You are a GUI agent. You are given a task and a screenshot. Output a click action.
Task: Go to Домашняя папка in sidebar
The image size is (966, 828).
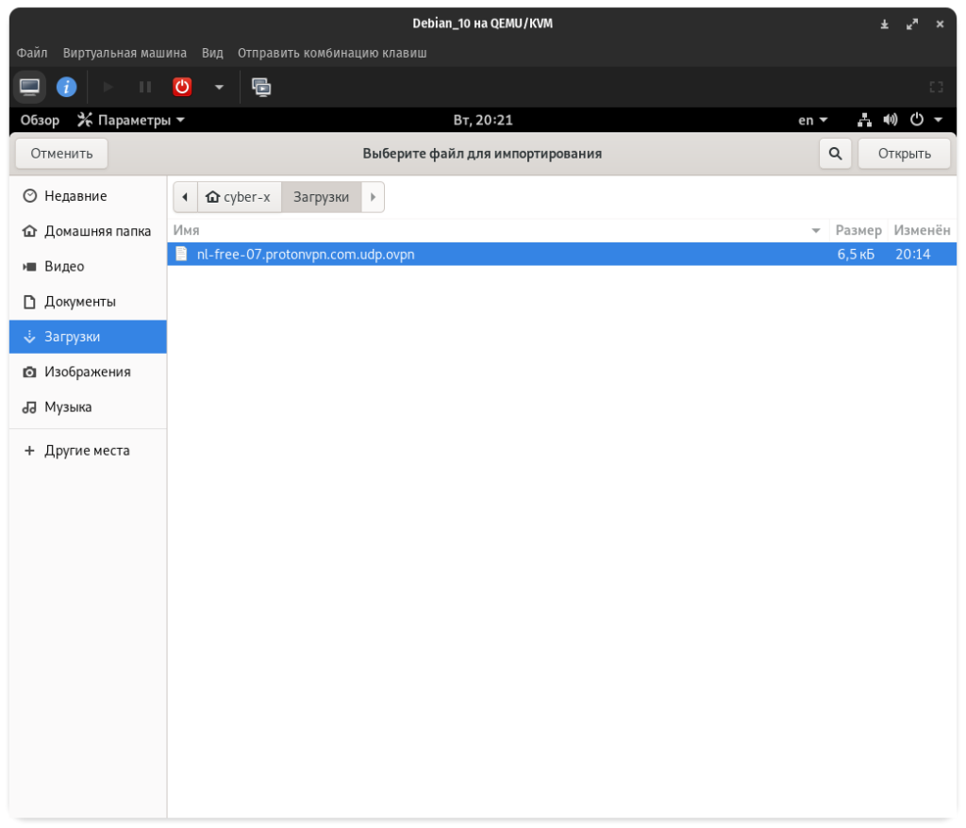(97, 231)
